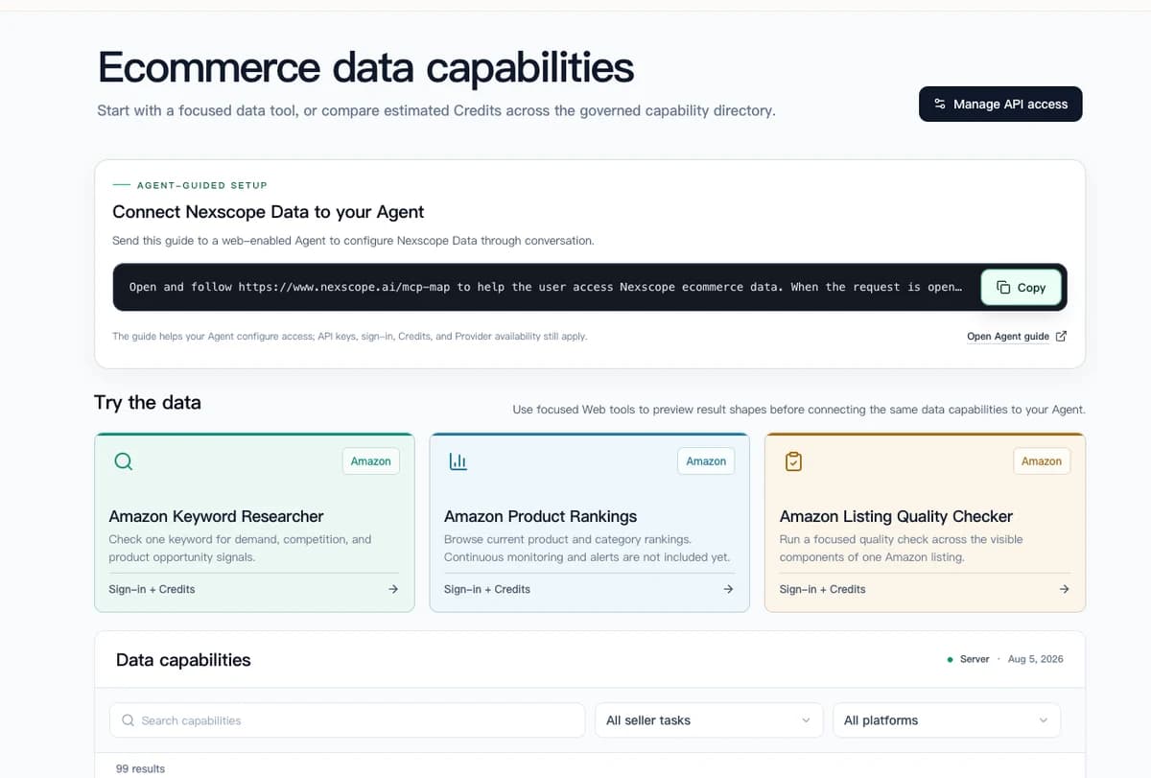Click the Amazon badge on Listing Quality Checker card
1151x778 pixels.
pyautogui.click(x=1042, y=461)
